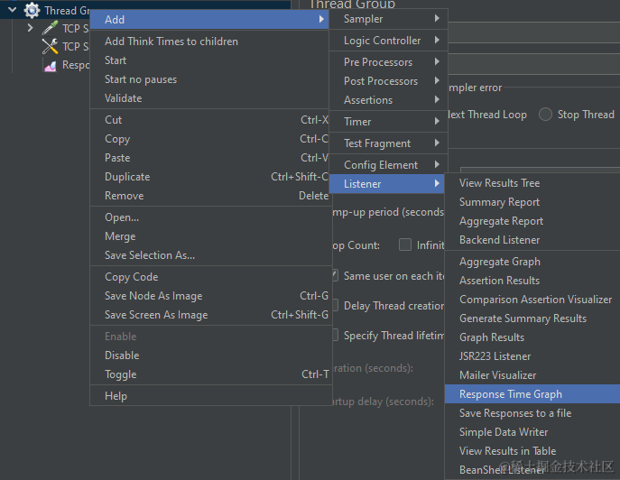Choose Validate from the context menu

(209, 98)
